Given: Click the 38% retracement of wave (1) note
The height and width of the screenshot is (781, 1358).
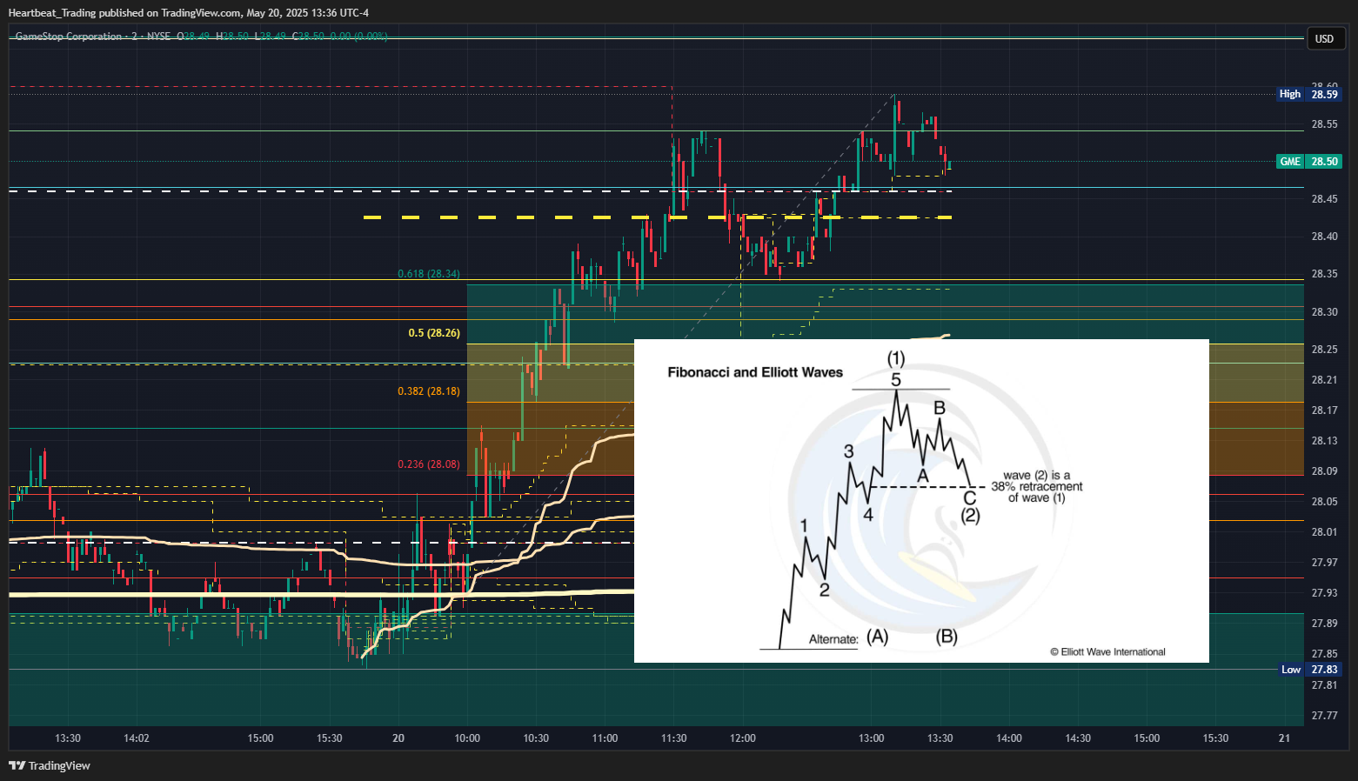Looking at the screenshot, I should coord(1037,487).
